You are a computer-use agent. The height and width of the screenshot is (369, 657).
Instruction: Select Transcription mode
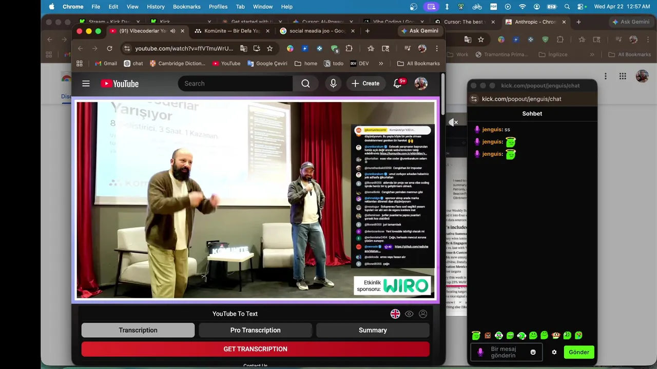click(138, 330)
